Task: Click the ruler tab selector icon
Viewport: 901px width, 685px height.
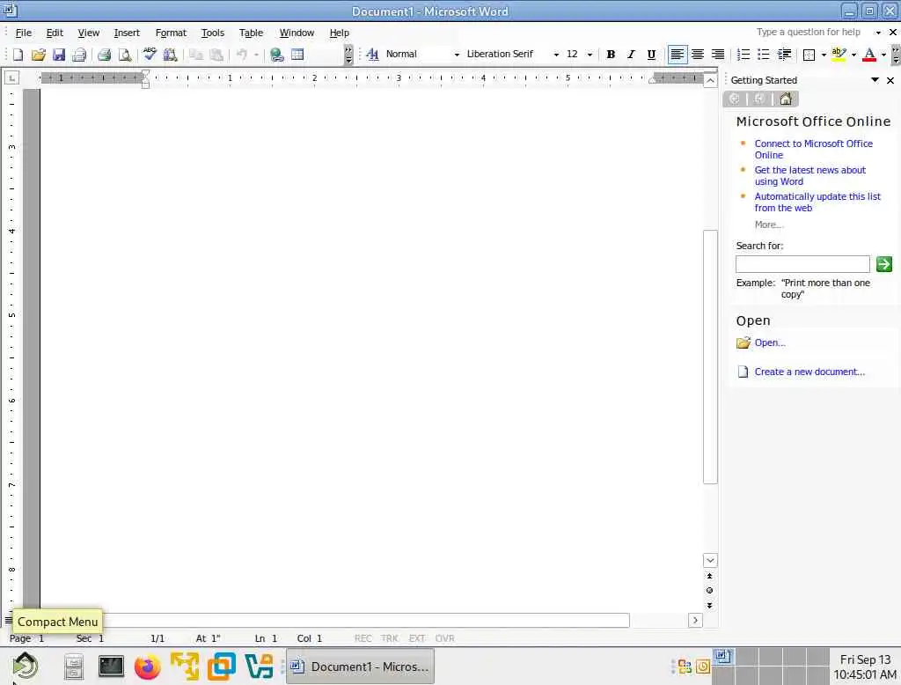Action: tap(12, 77)
